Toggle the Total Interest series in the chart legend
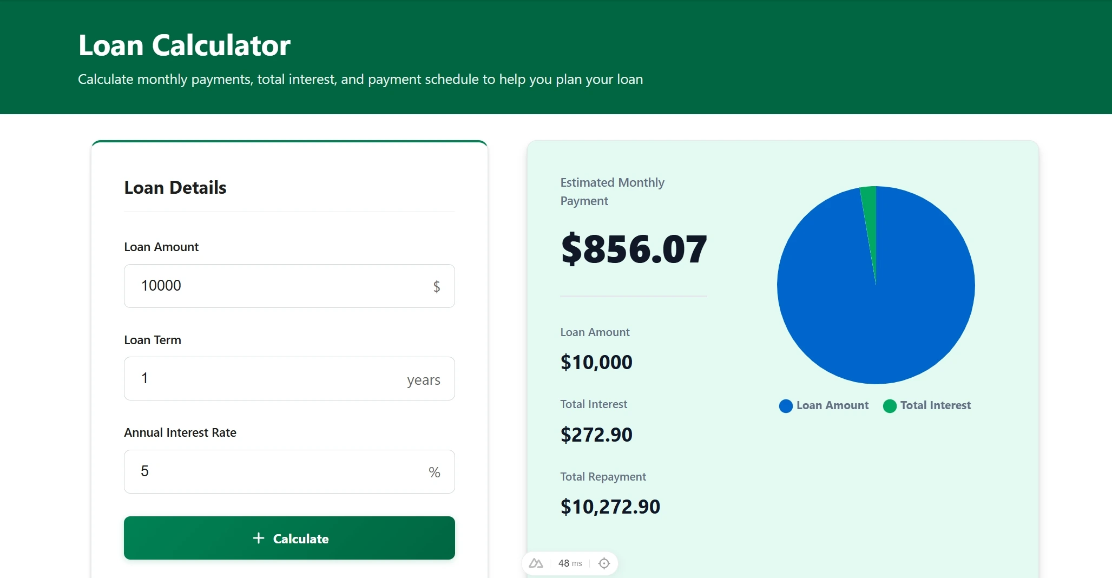Screen dimensions: 1112x578 coord(927,406)
